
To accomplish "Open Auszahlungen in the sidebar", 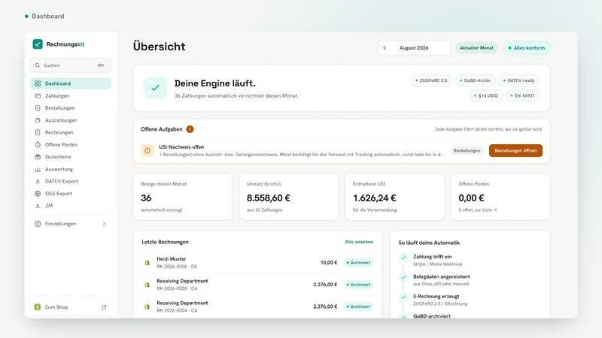I will tap(70, 120).
